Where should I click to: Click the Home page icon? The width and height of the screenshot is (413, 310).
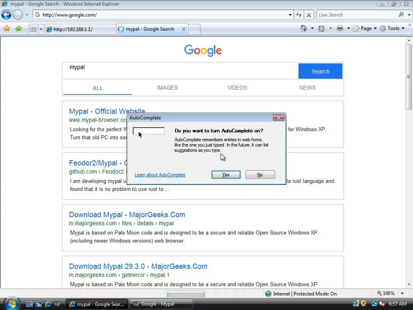pos(304,28)
